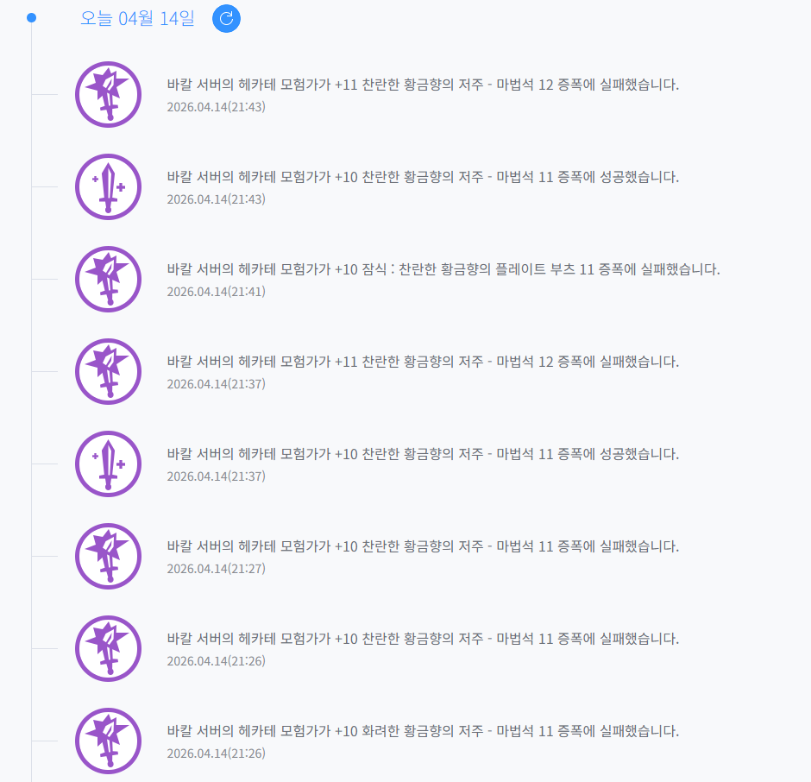This screenshot has height=782, width=811.
Task: Select the 21:37 마법석 11 증폭 success text
Action: (423, 454)
